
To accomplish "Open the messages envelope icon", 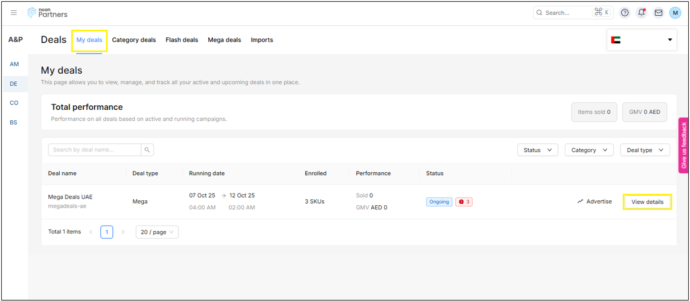I will (x=658, y=12).
